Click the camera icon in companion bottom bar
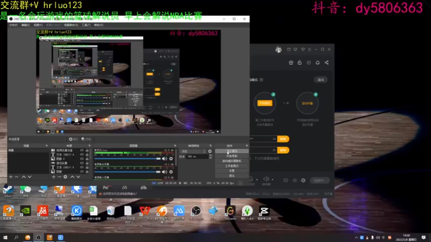Viewport: 431px width, 242px height. (x=286, y=180)
